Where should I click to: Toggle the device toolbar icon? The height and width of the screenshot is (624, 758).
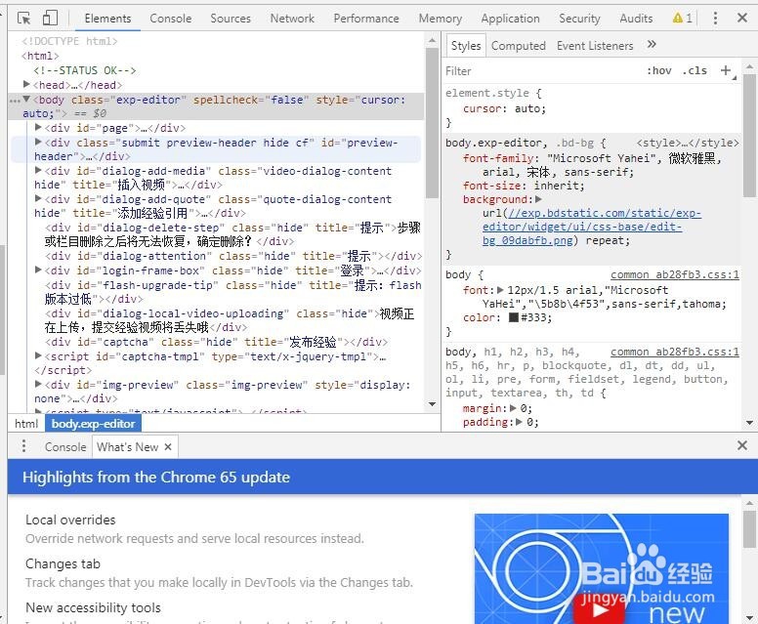[x=50, y=19]
